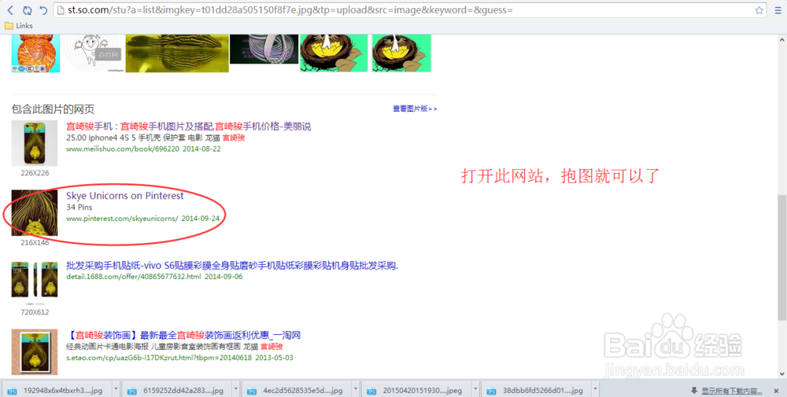Viewport: 787px width, 397px height.
Task: Open the yellow striped similar image
Action: click(177, 53)
